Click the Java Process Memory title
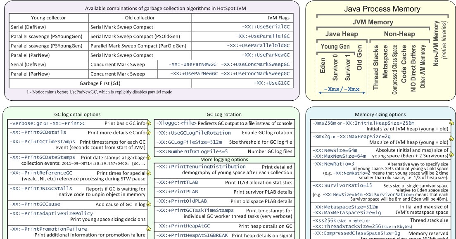This screenshot has height=239, width=456. [x=382, y=9]
